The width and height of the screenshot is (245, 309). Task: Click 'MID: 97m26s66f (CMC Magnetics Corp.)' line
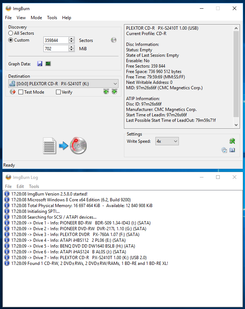(x=164, y=88)
